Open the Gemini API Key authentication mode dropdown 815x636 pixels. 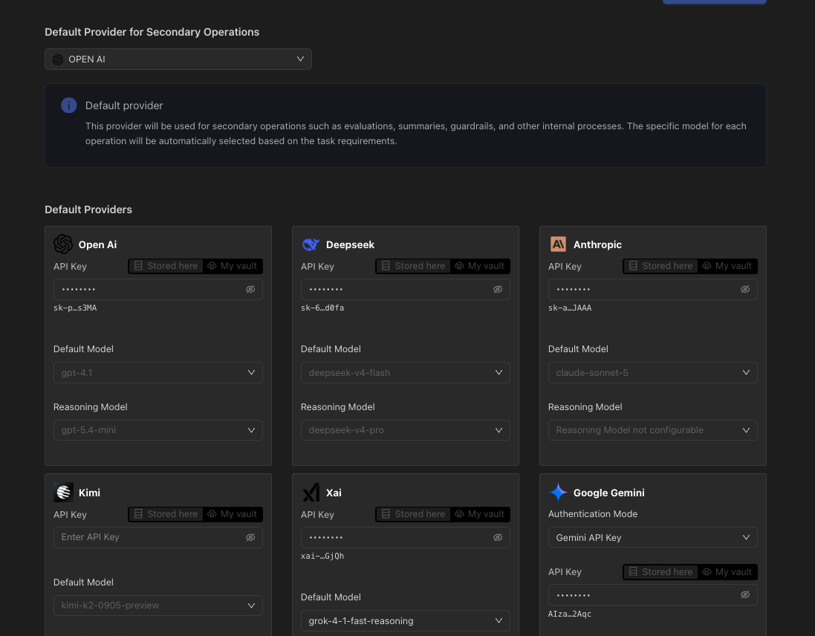point(653,537)
